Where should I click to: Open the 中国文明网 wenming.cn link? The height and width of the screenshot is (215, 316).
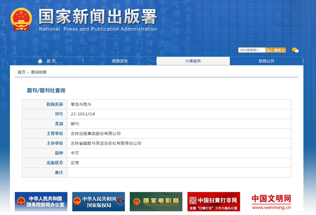pyautogui.click(x=271, y=202)
